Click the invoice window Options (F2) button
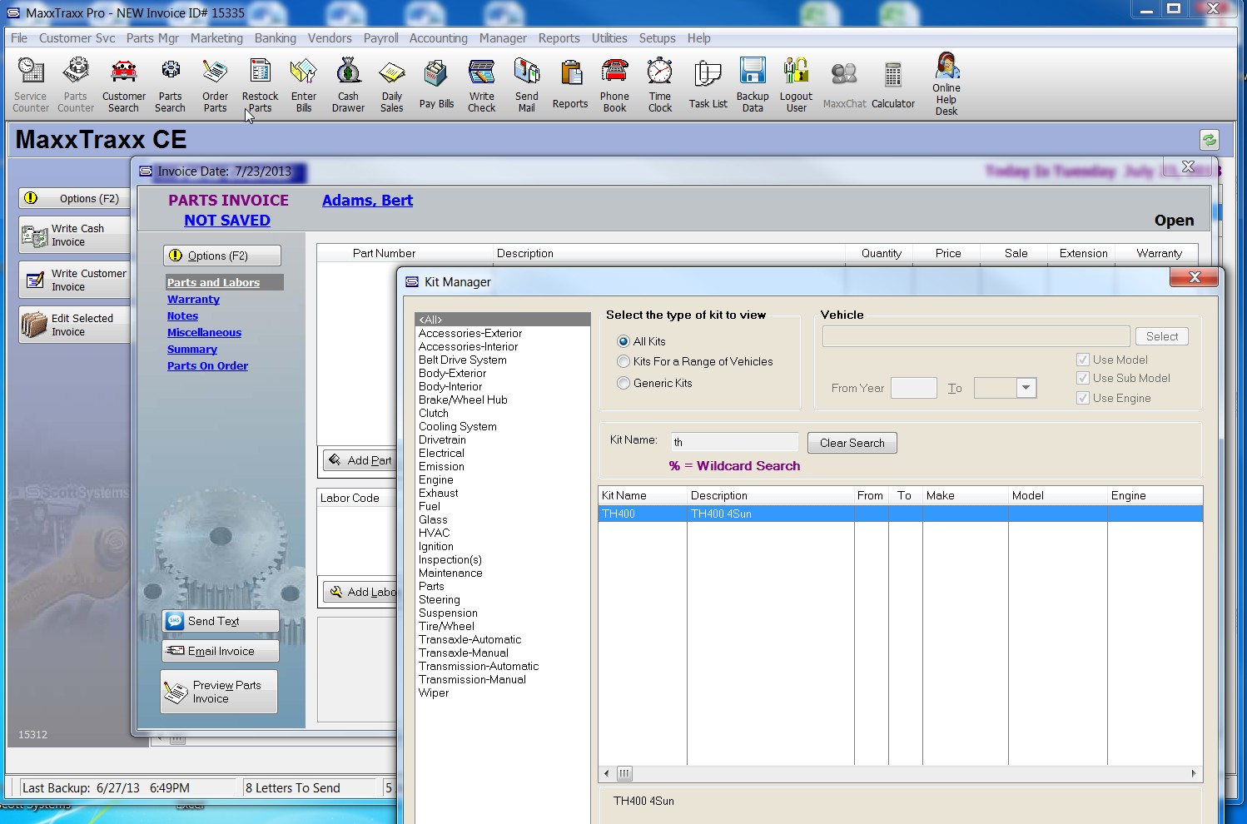The width and height of the screenshot is (1247, 824). (222, 256)
